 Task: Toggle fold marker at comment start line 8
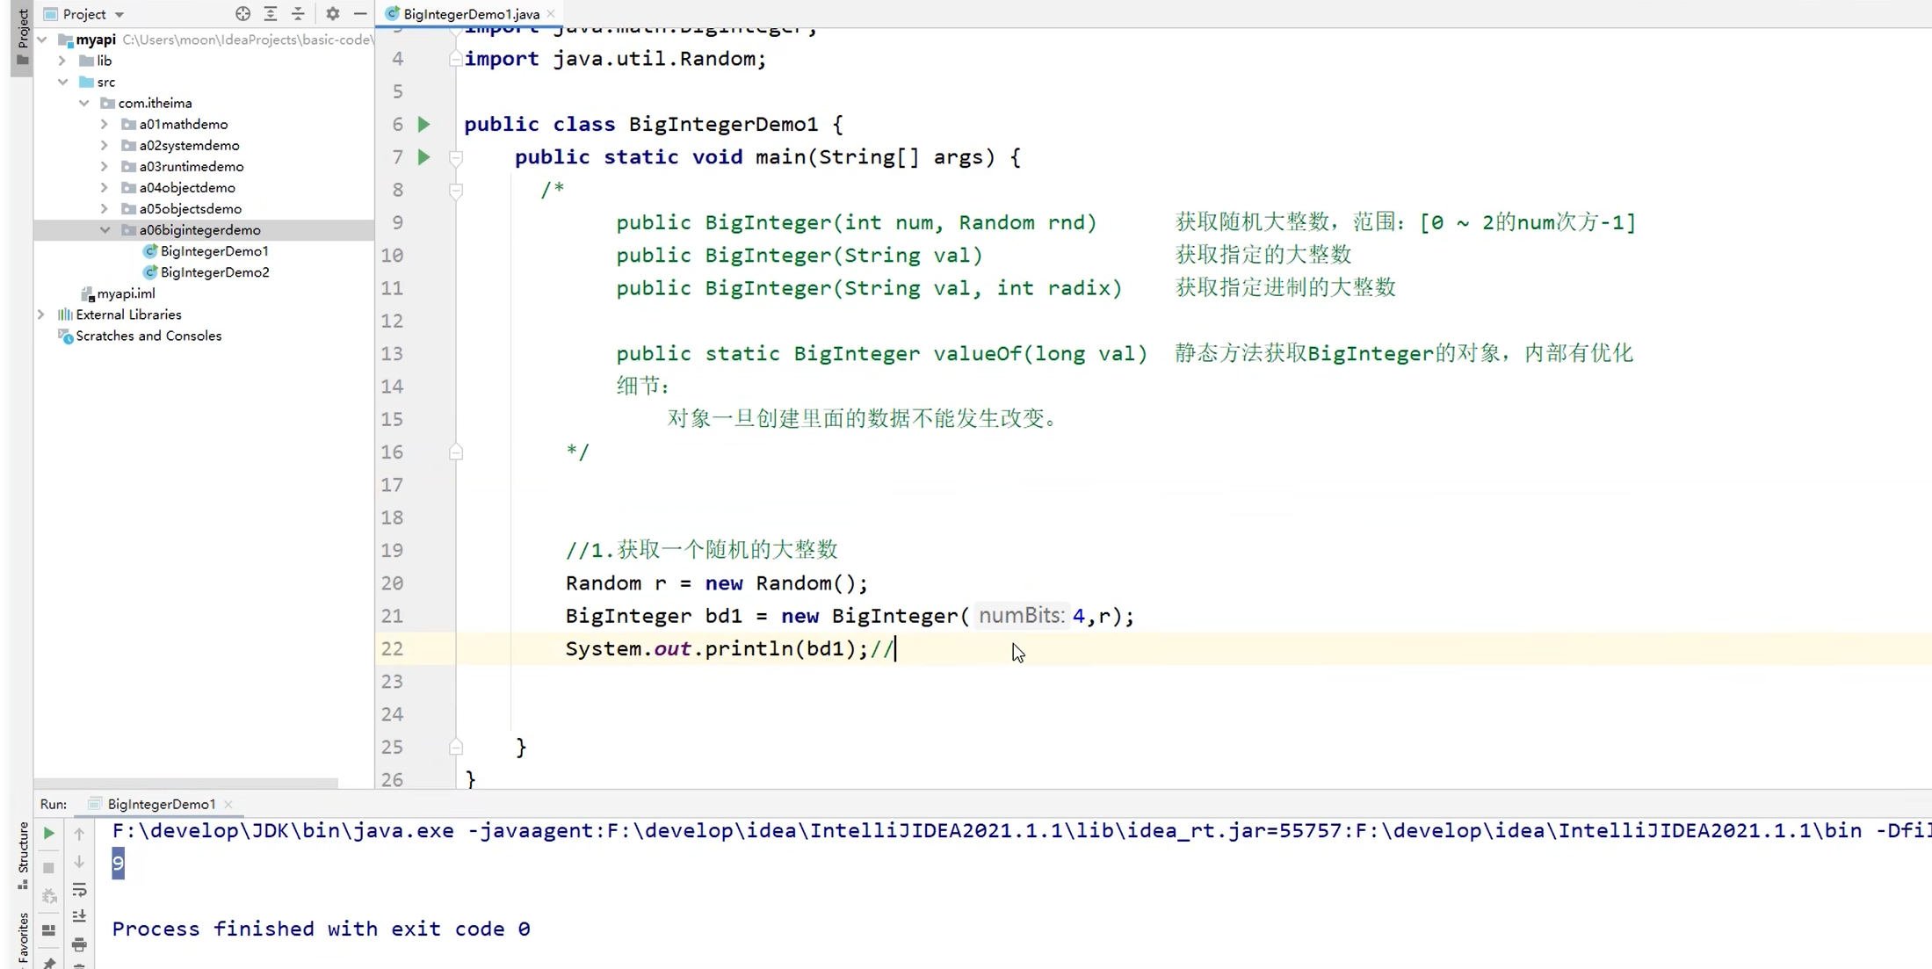tap(456, 190)
